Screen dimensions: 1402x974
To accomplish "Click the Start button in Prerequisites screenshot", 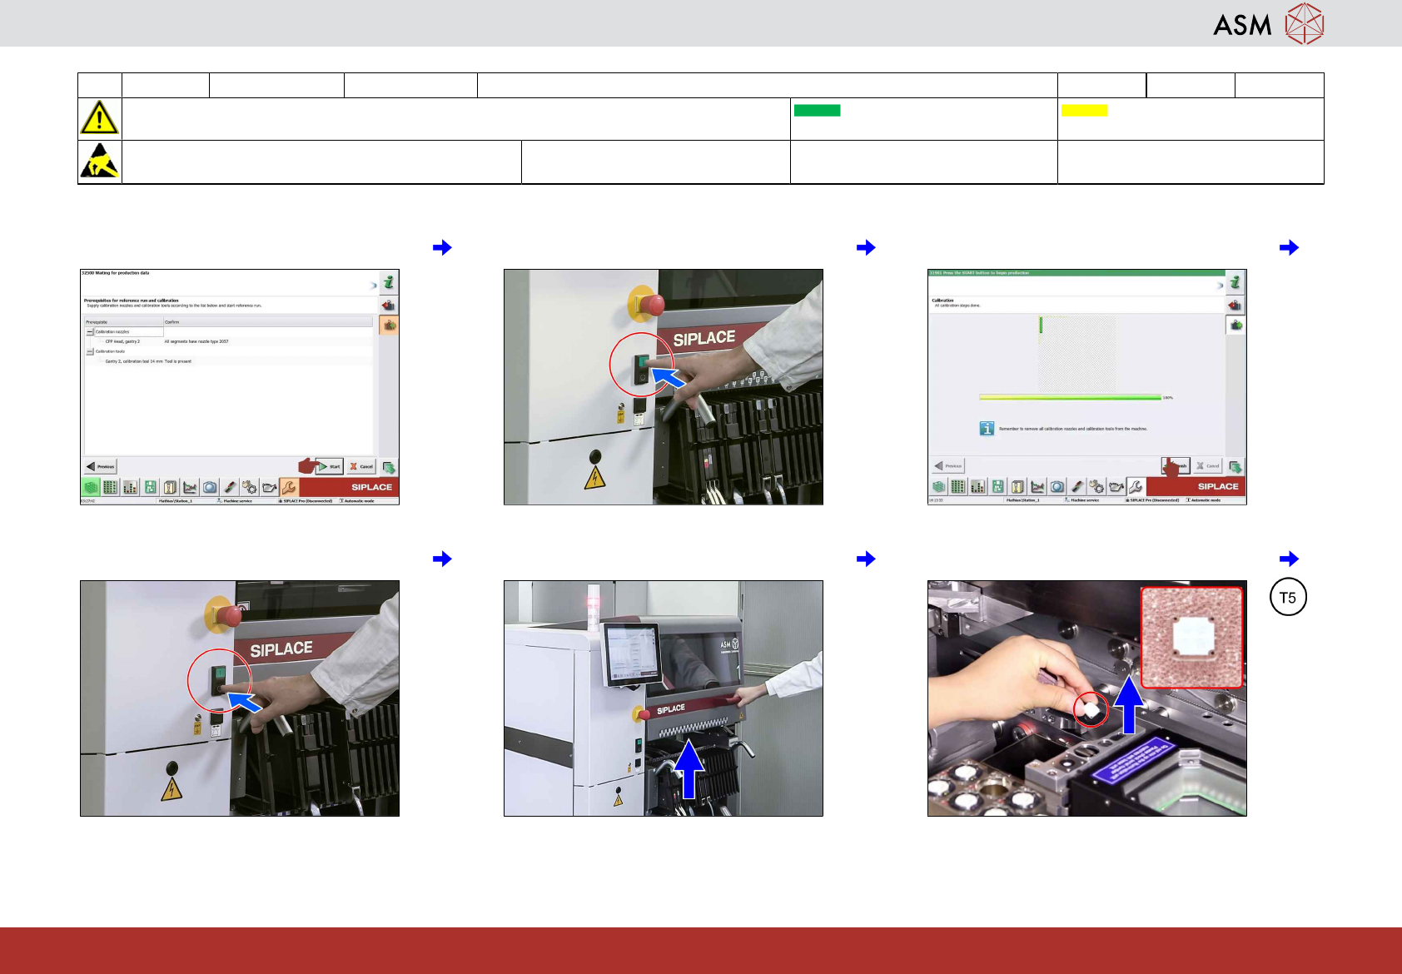I will tap(329, 466).
